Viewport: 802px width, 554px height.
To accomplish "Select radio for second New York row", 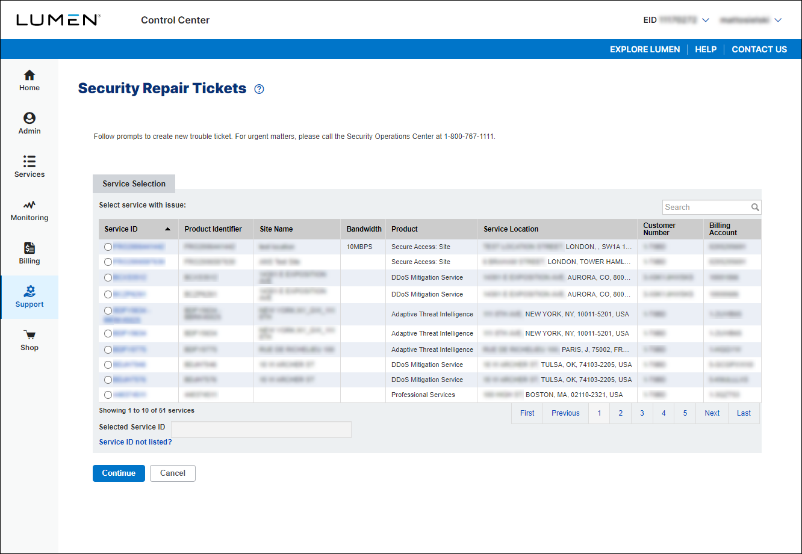I will (x=108, y=333).
